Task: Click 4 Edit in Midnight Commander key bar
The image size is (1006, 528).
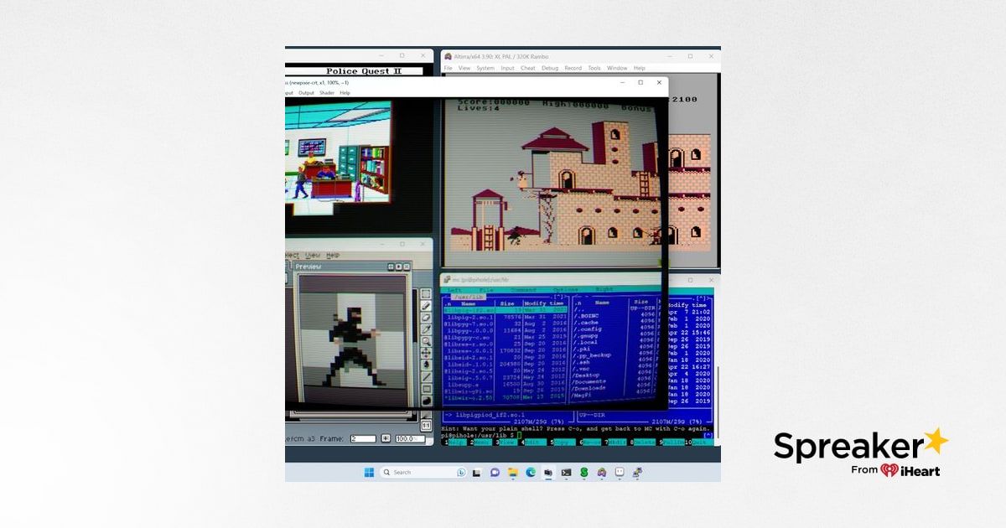Action: coord(532,443)
